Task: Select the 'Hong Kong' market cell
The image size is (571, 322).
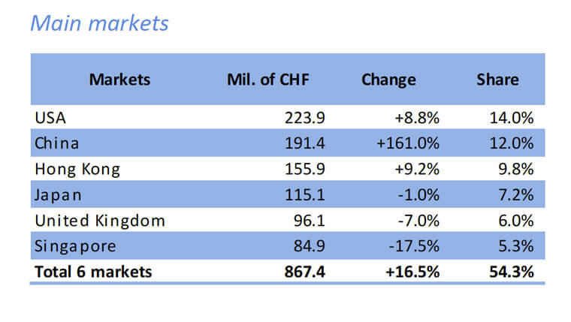Action: coord(77,170)
